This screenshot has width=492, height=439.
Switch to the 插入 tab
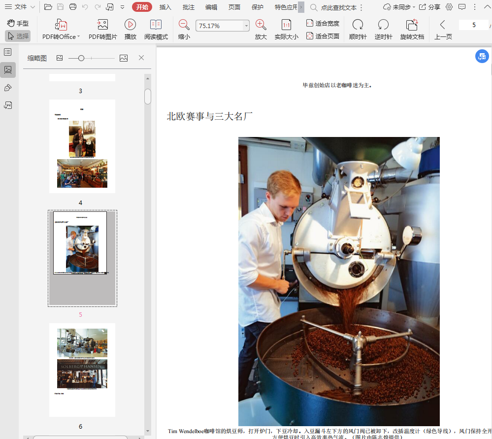165,7
